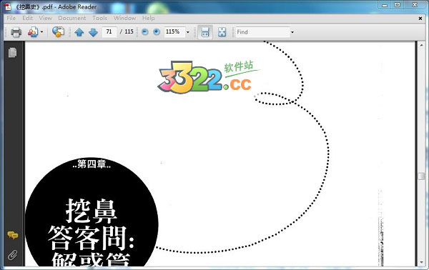
Task: Click the vertical scrollbar down arrow
Action: click(421, 262)
